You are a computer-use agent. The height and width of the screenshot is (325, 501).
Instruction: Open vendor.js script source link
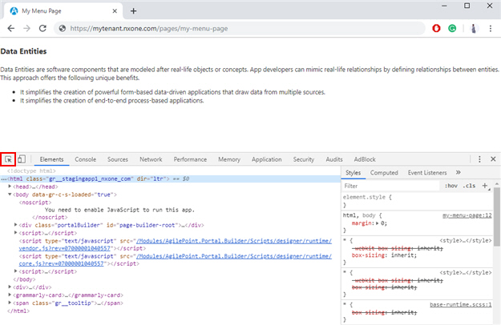click(x=175, y=244)
